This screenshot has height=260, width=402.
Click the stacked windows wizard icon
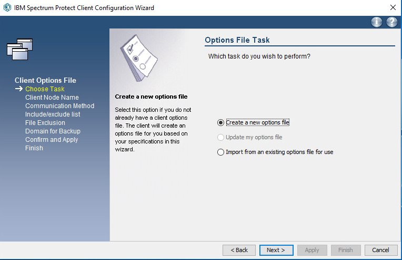pos(20,49)
